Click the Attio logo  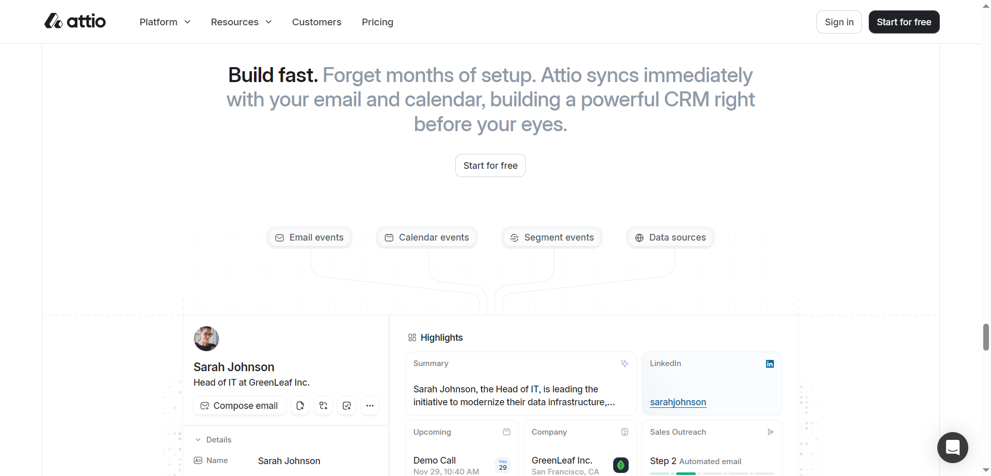pos(75,21)
